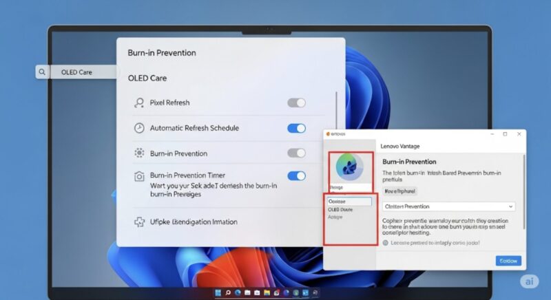Click the light-blue square taskbar icon
This screenshot has width=551, height=300.
point(305,292)
